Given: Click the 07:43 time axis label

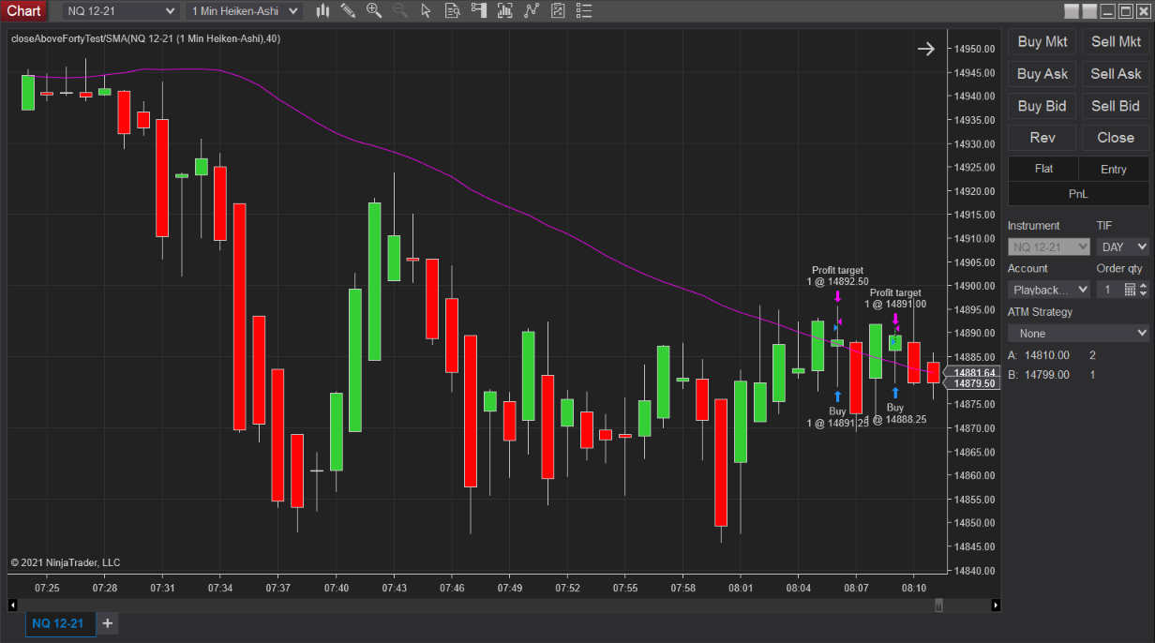Looking at the screenshot, I should point(395,588).
